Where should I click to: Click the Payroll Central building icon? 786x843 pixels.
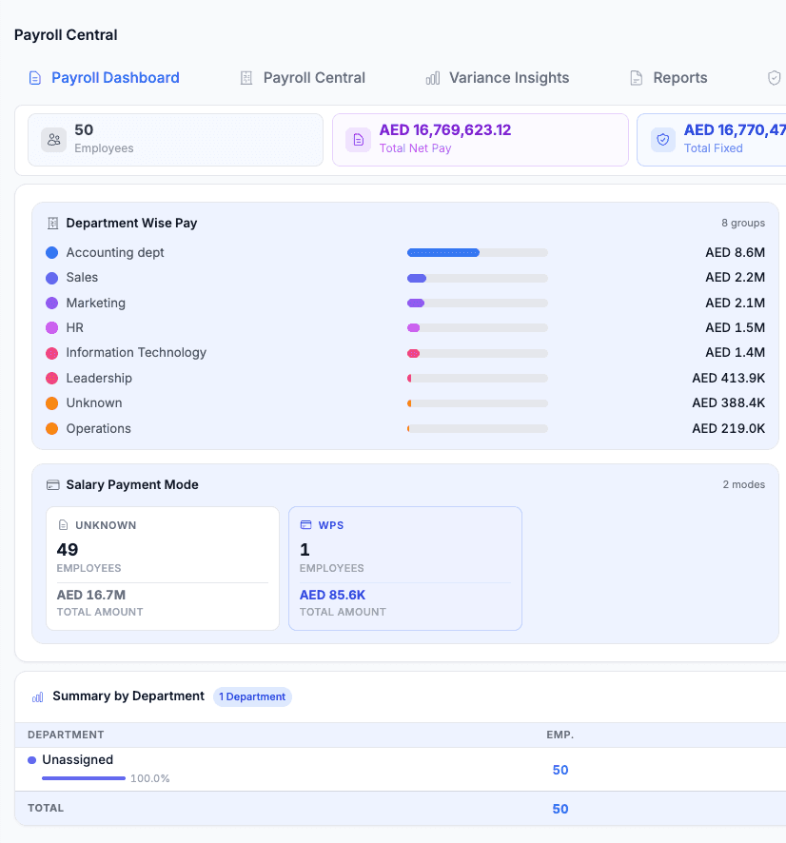pos(246,78)
